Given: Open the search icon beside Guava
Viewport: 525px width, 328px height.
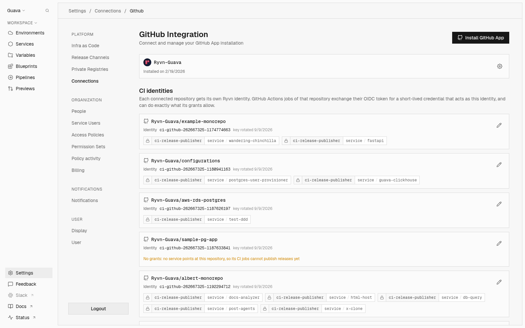Looking at the screenshot, I should click(x=47, y=10).
